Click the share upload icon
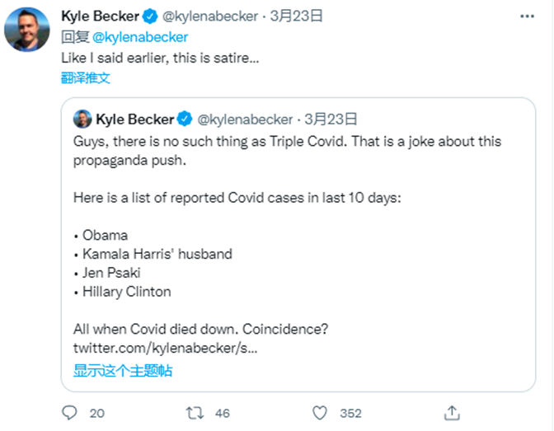The height and width of the screenshot is (431, 554). [x=451, y=412]
